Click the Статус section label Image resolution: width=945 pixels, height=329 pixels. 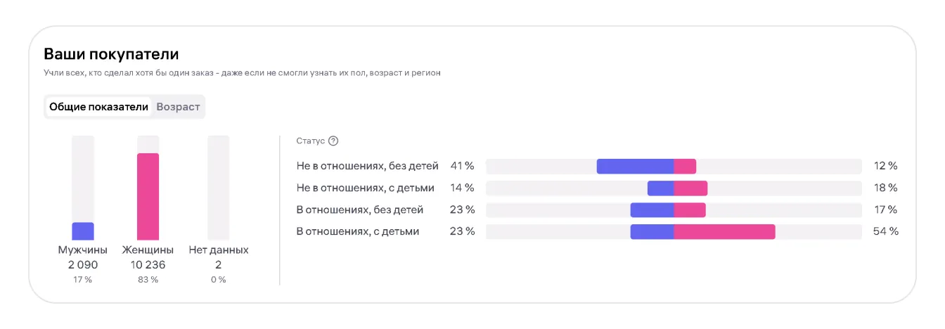(x=310, y=141)
